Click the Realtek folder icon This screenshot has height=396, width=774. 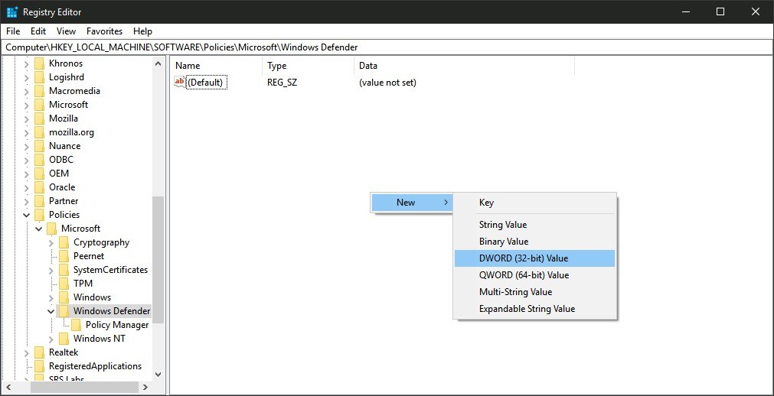pyautogui.click(x=39, y=352)
